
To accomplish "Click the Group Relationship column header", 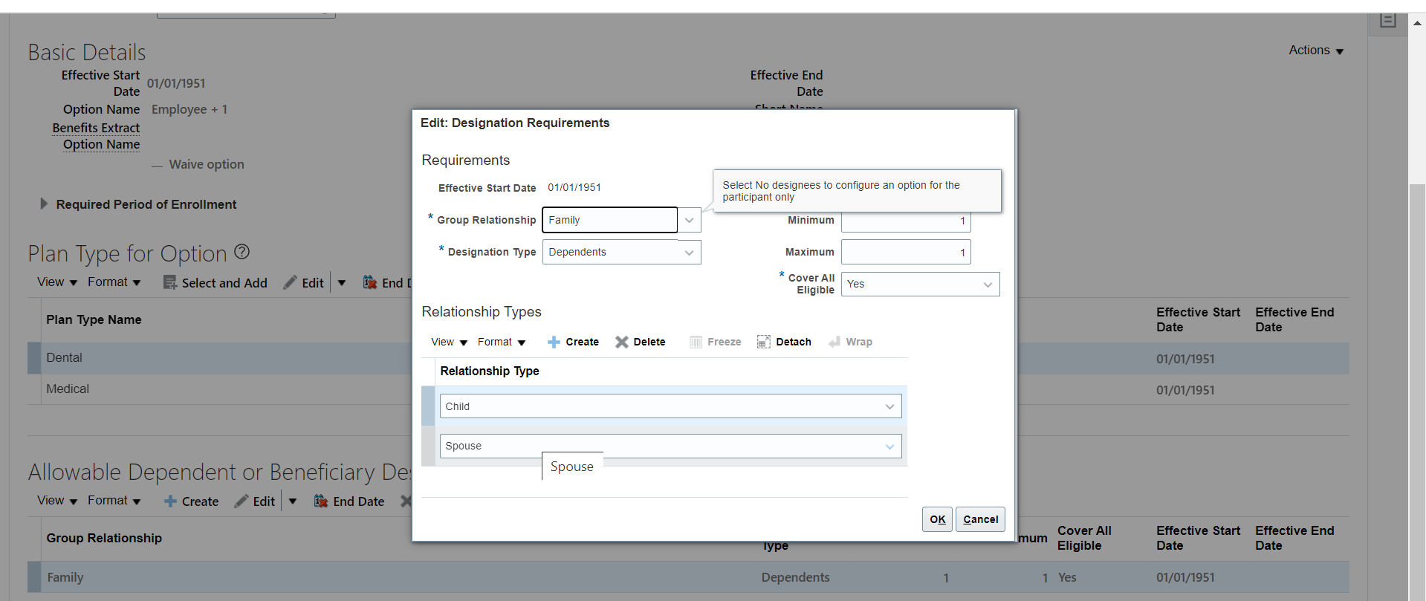I will [104, 538].
